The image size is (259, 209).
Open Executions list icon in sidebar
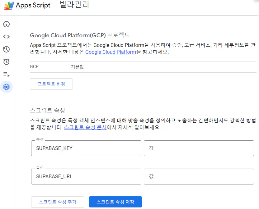pyautogui.click(x=6, y=75)
